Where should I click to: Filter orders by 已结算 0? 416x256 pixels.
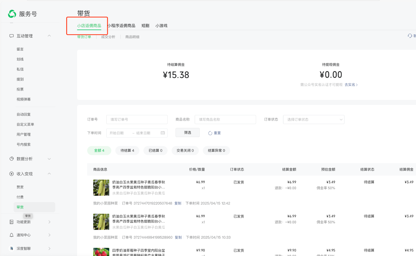(155, 151)
